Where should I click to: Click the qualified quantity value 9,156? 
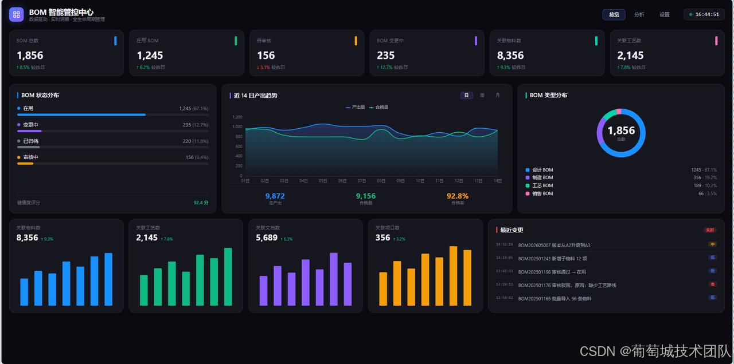pyautogui.click(x=366, y=196)
